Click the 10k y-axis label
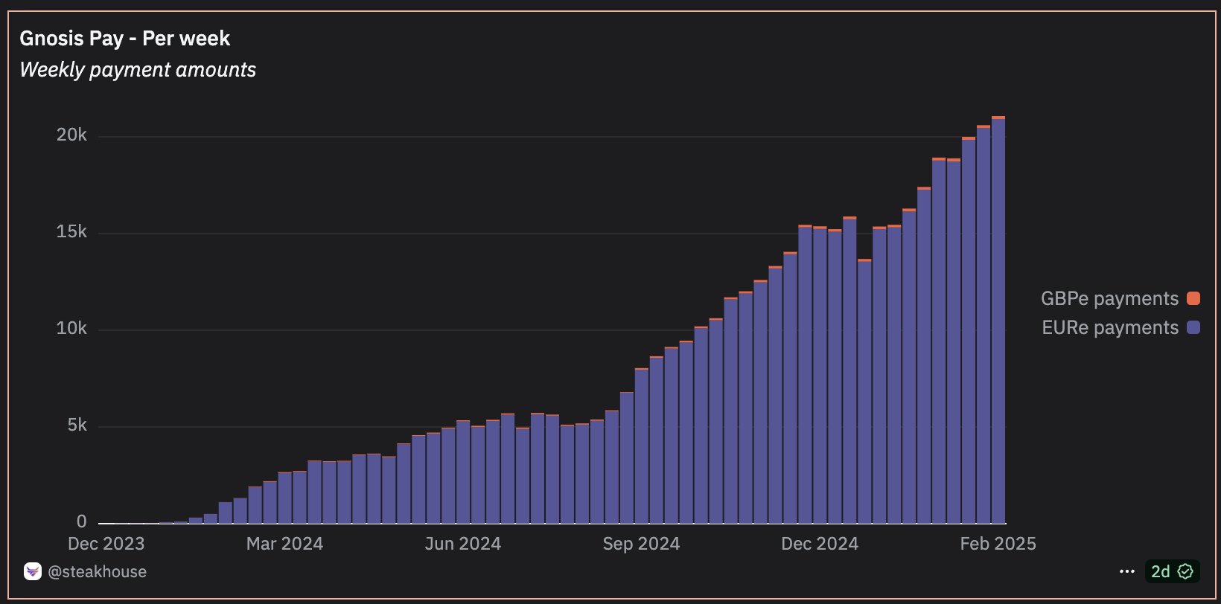This screenshot has width=1221, height=604. [71, 328]
